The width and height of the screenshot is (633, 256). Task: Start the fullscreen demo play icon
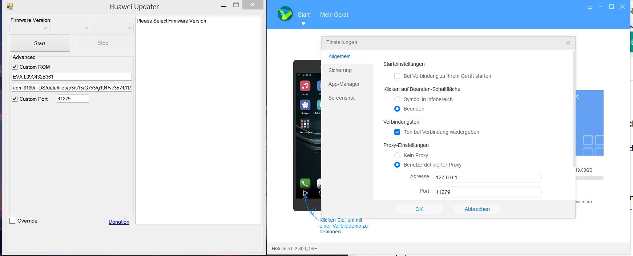coord(305,193)
